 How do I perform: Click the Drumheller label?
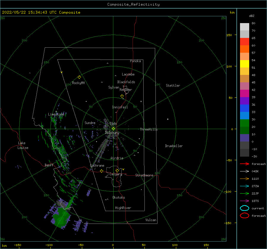pos(174,146)
